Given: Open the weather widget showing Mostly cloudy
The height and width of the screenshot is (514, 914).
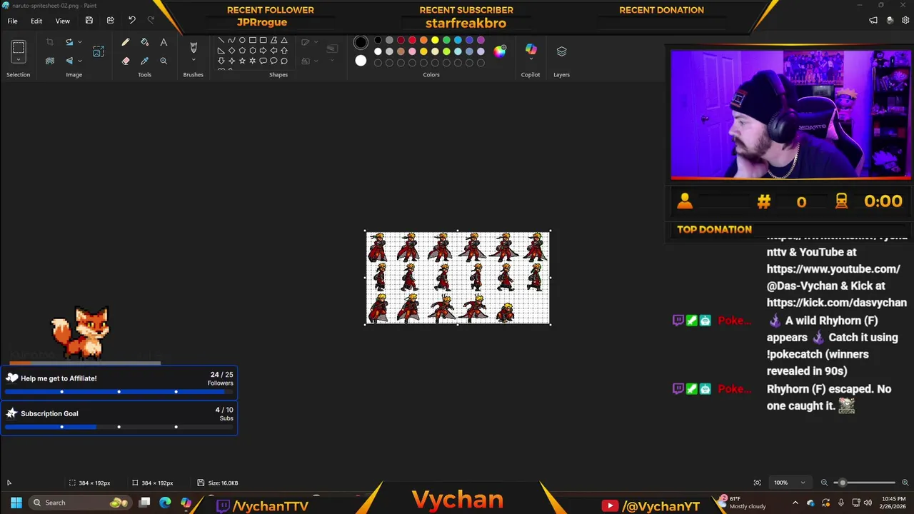Looking at the screenshot, I should click(743, 503).
